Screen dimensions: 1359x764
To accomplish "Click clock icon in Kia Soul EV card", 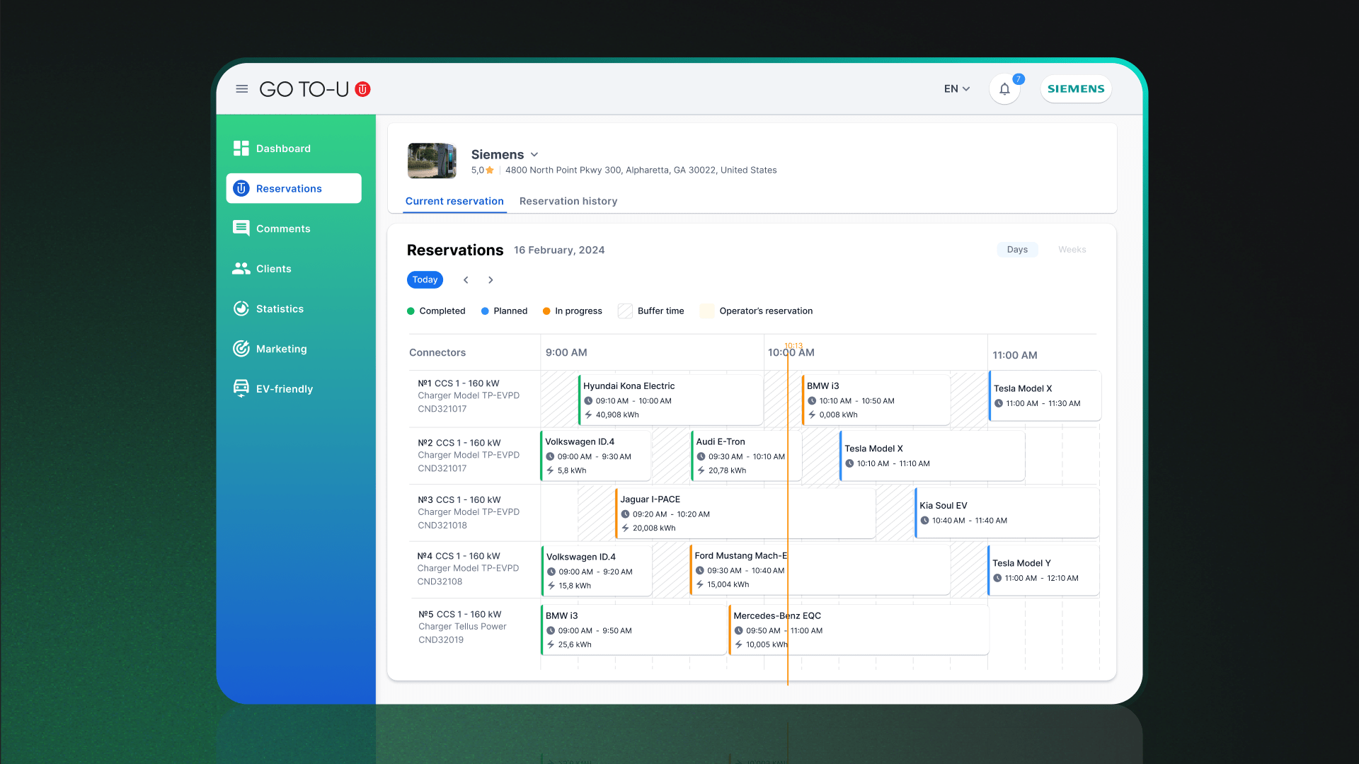I will point(924,521).
